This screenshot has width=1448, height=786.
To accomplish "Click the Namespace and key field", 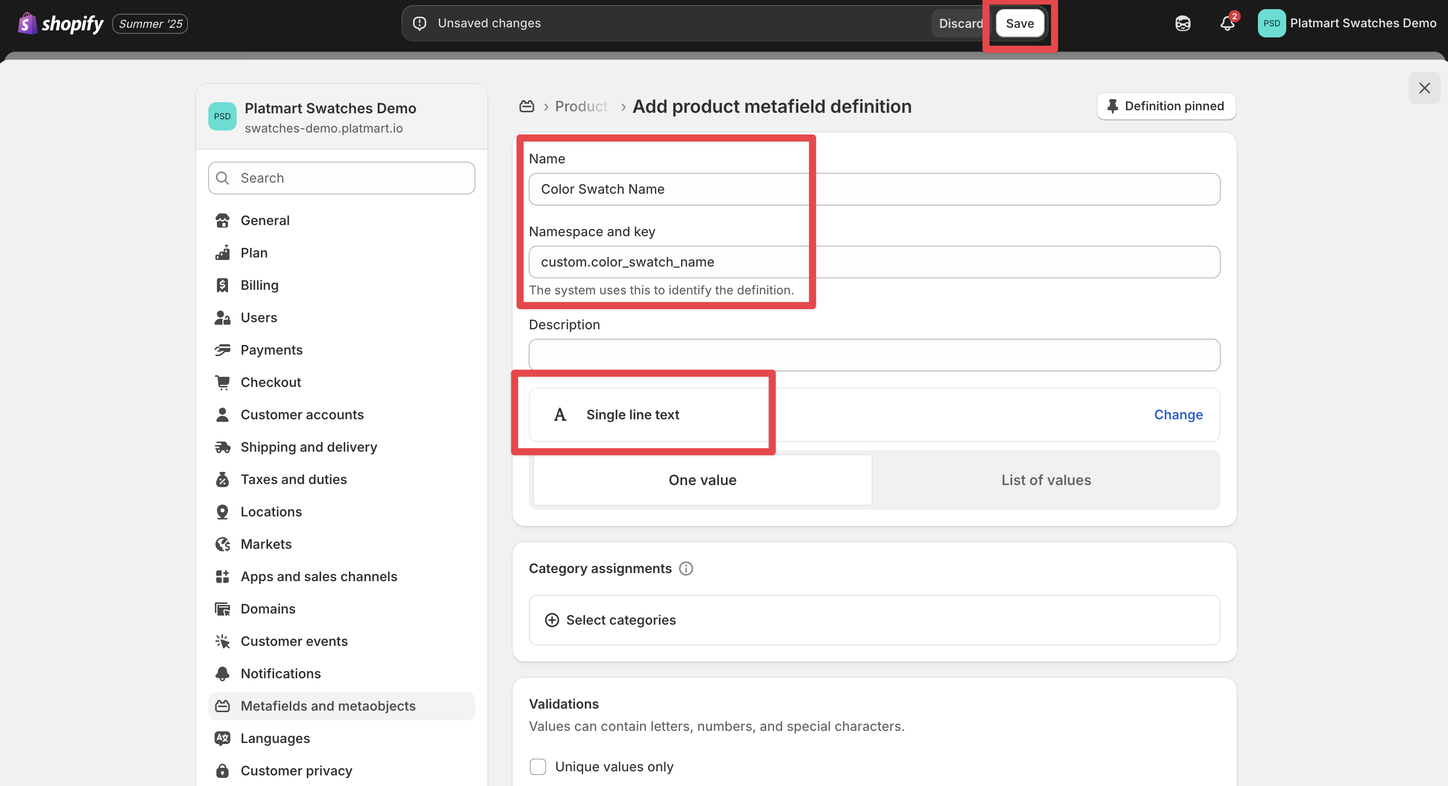I will tap(874, 262).
